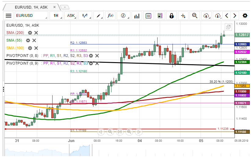Click the right arrow toolbar button
Image resolution: width=251 pixels, height=161 pixels.
235,16
